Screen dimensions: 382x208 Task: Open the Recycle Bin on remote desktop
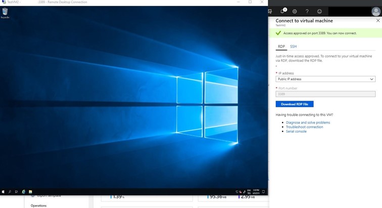5,13
